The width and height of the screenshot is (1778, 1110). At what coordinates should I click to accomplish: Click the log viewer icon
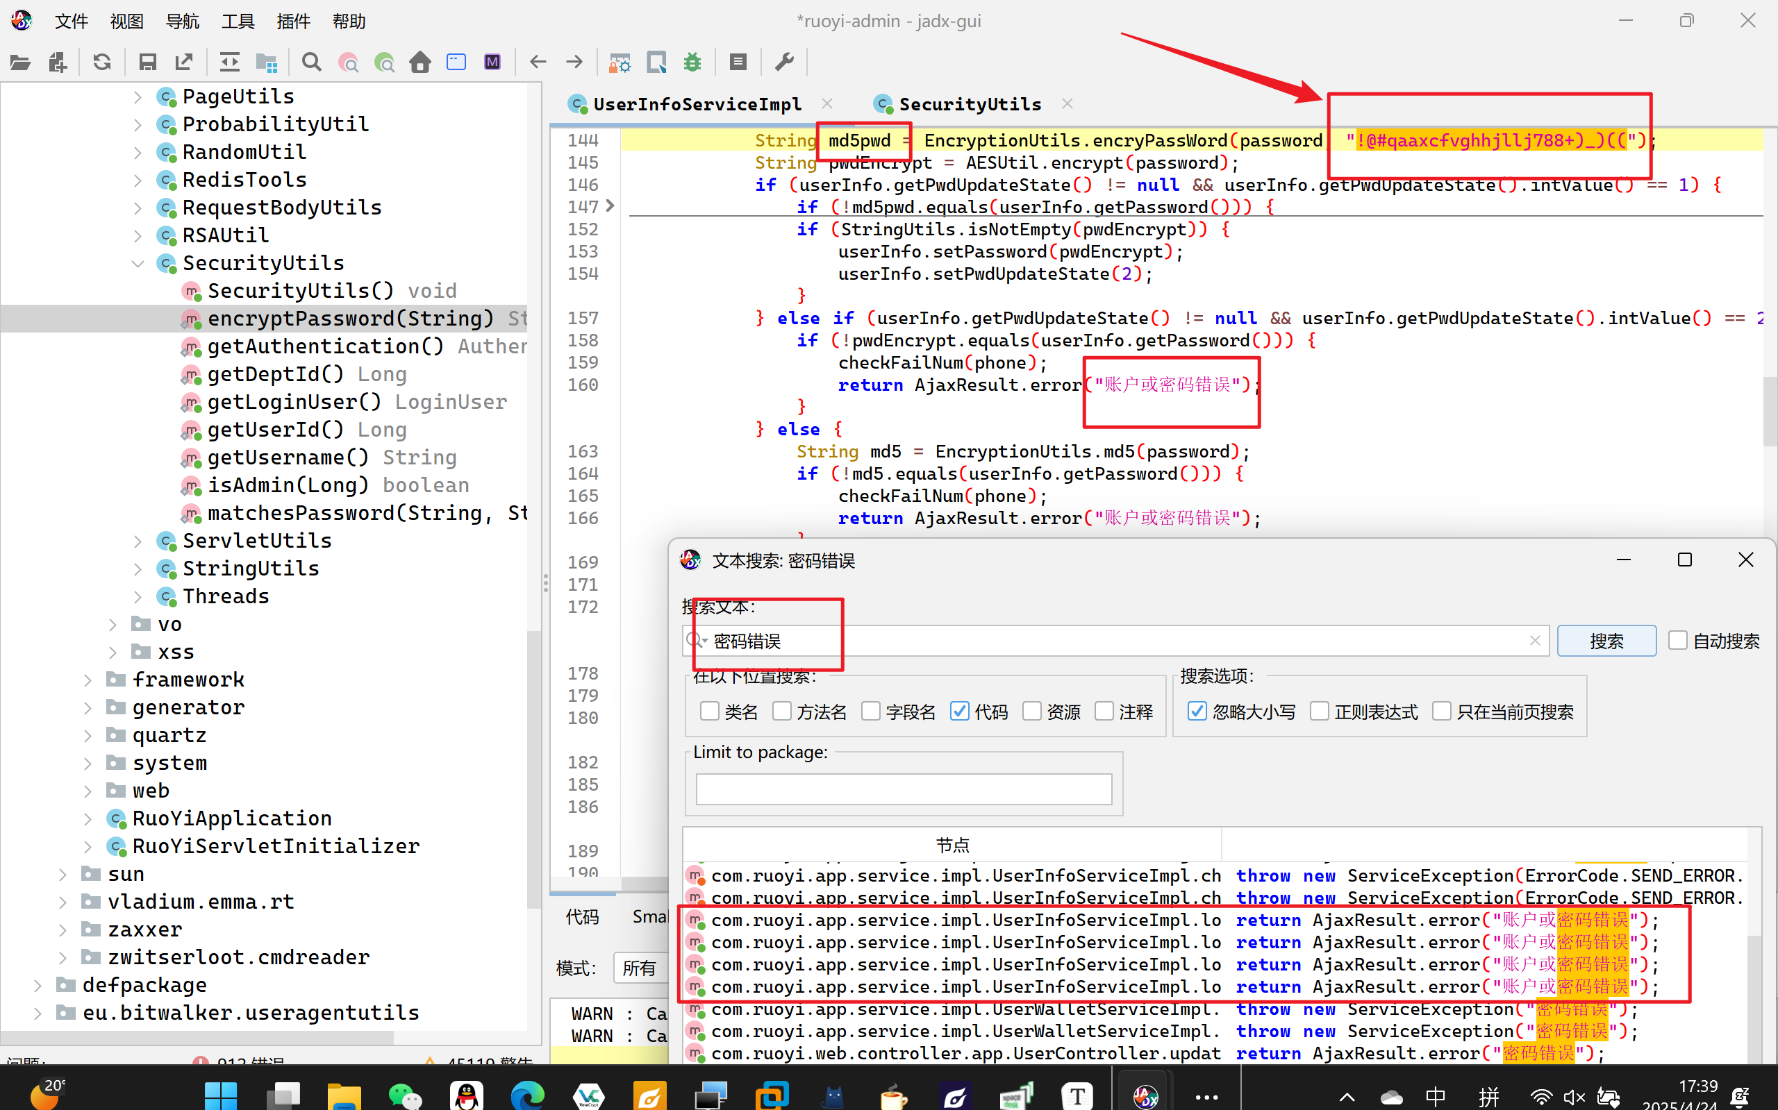738,62
